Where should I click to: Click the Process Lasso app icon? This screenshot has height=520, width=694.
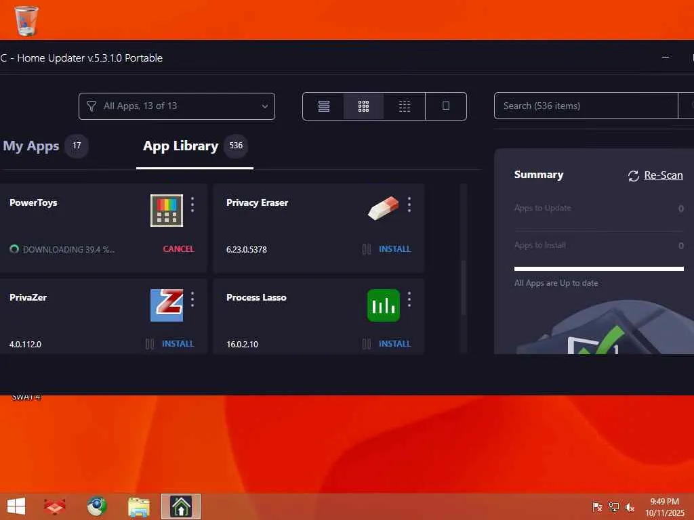[x=384, y=305]
